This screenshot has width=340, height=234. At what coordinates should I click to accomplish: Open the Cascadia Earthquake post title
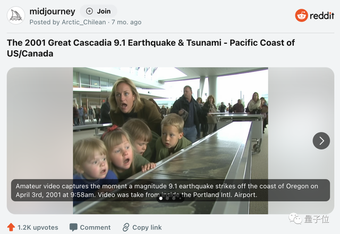[150, 48]
